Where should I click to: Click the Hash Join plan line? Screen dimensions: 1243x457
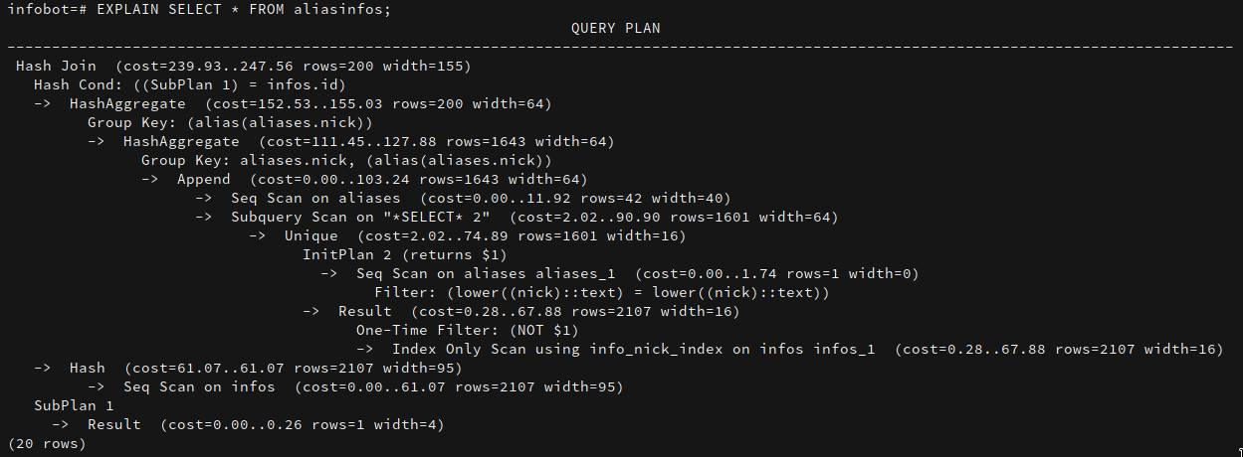pos(243,67)
